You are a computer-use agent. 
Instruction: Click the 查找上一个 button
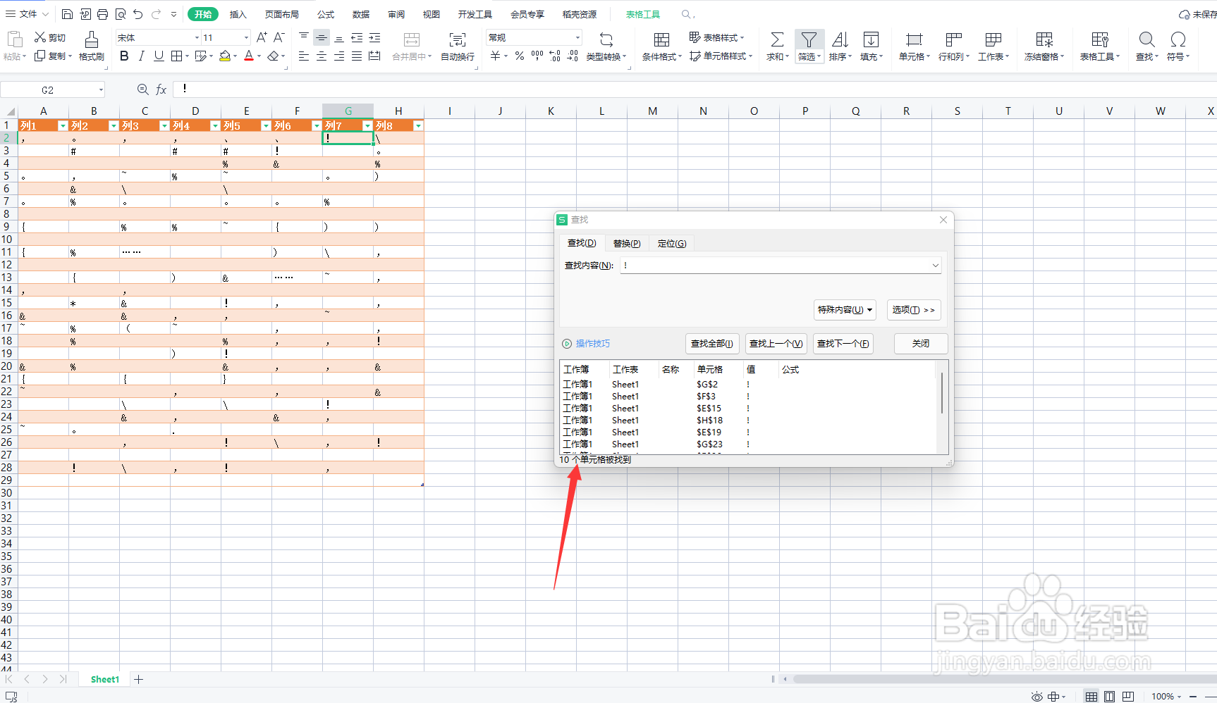point(776,344)
